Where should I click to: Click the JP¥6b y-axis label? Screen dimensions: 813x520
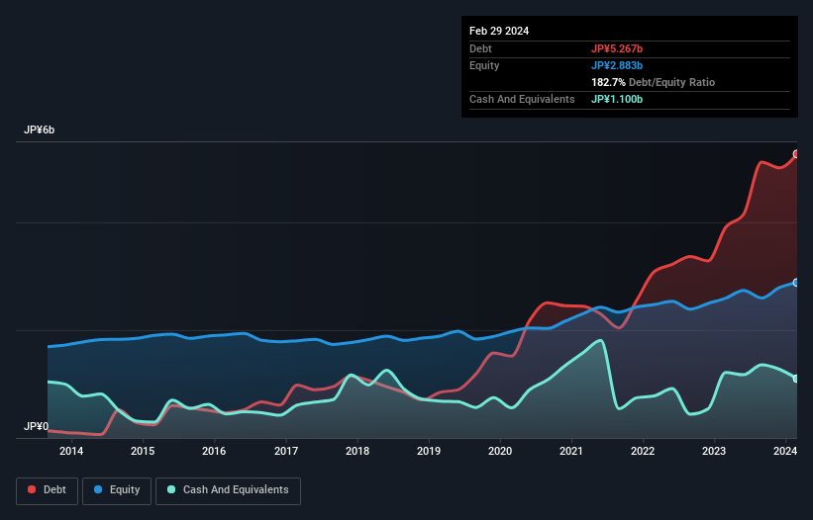tap(39, 130)
